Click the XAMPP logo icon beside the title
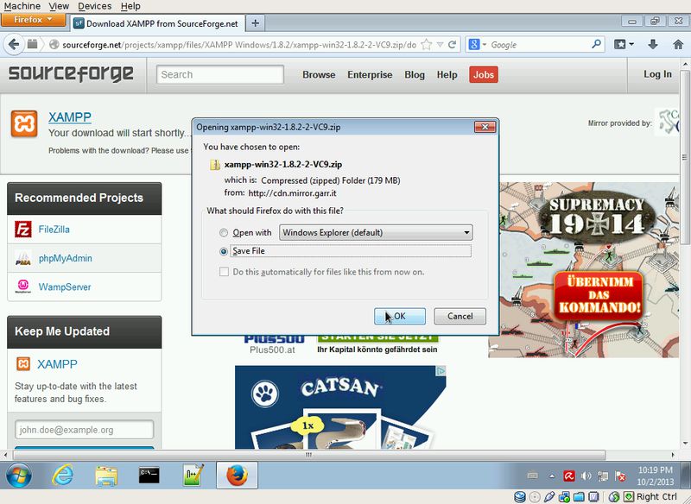 pos(24,123)
